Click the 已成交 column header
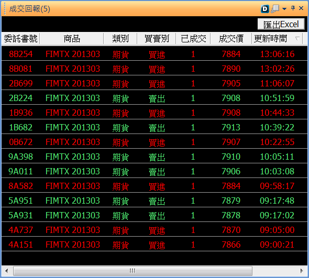The image size is (309, 278). click(x=193, y=39)
